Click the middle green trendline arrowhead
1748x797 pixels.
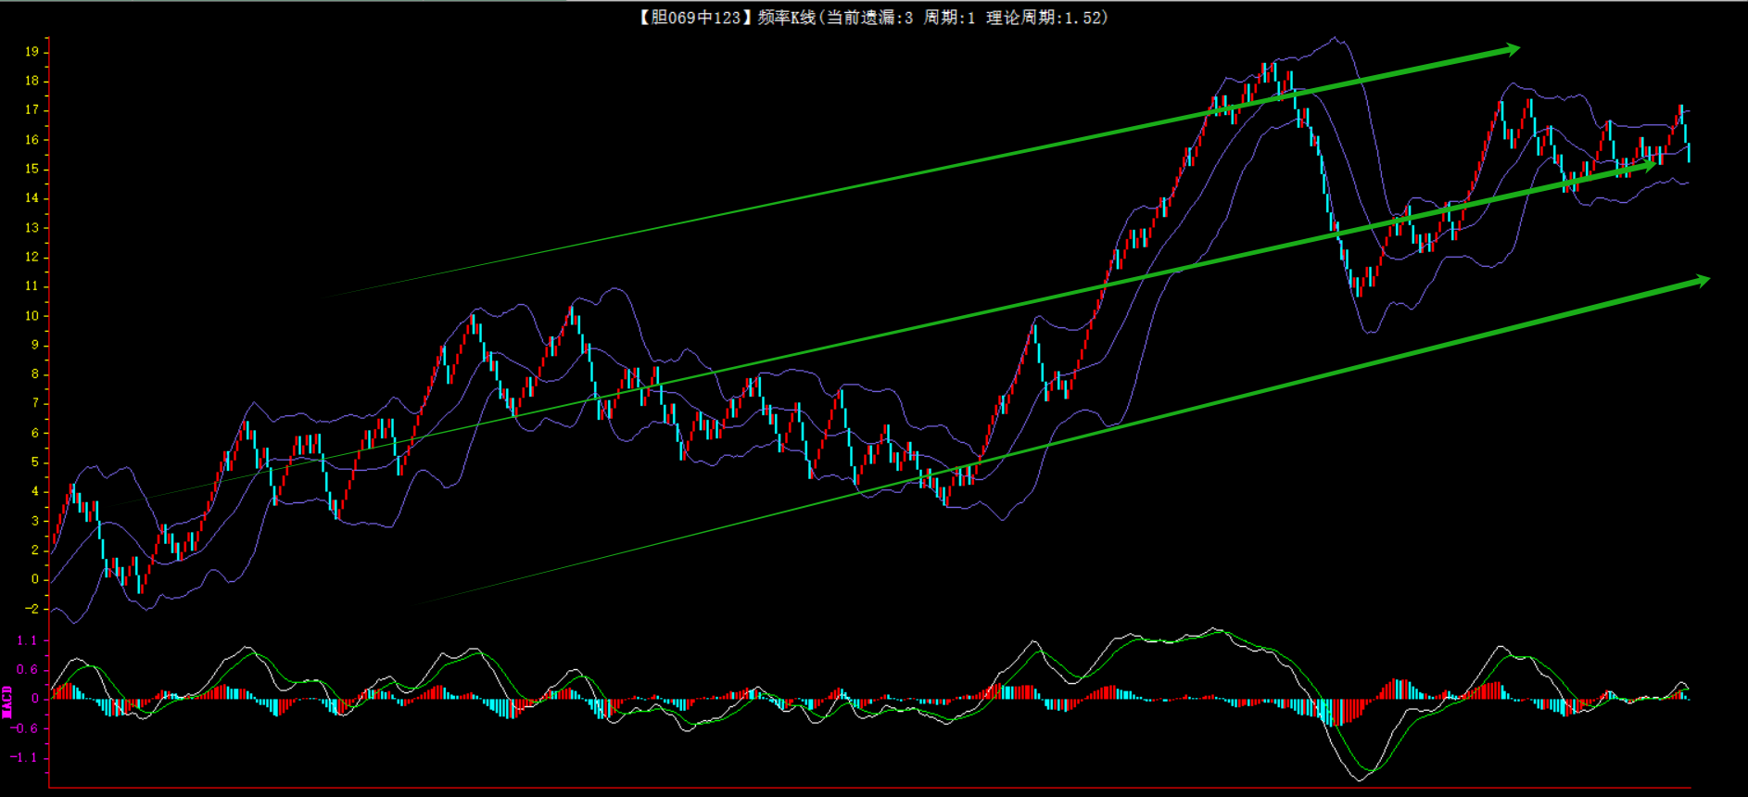tap(1648, 165)
